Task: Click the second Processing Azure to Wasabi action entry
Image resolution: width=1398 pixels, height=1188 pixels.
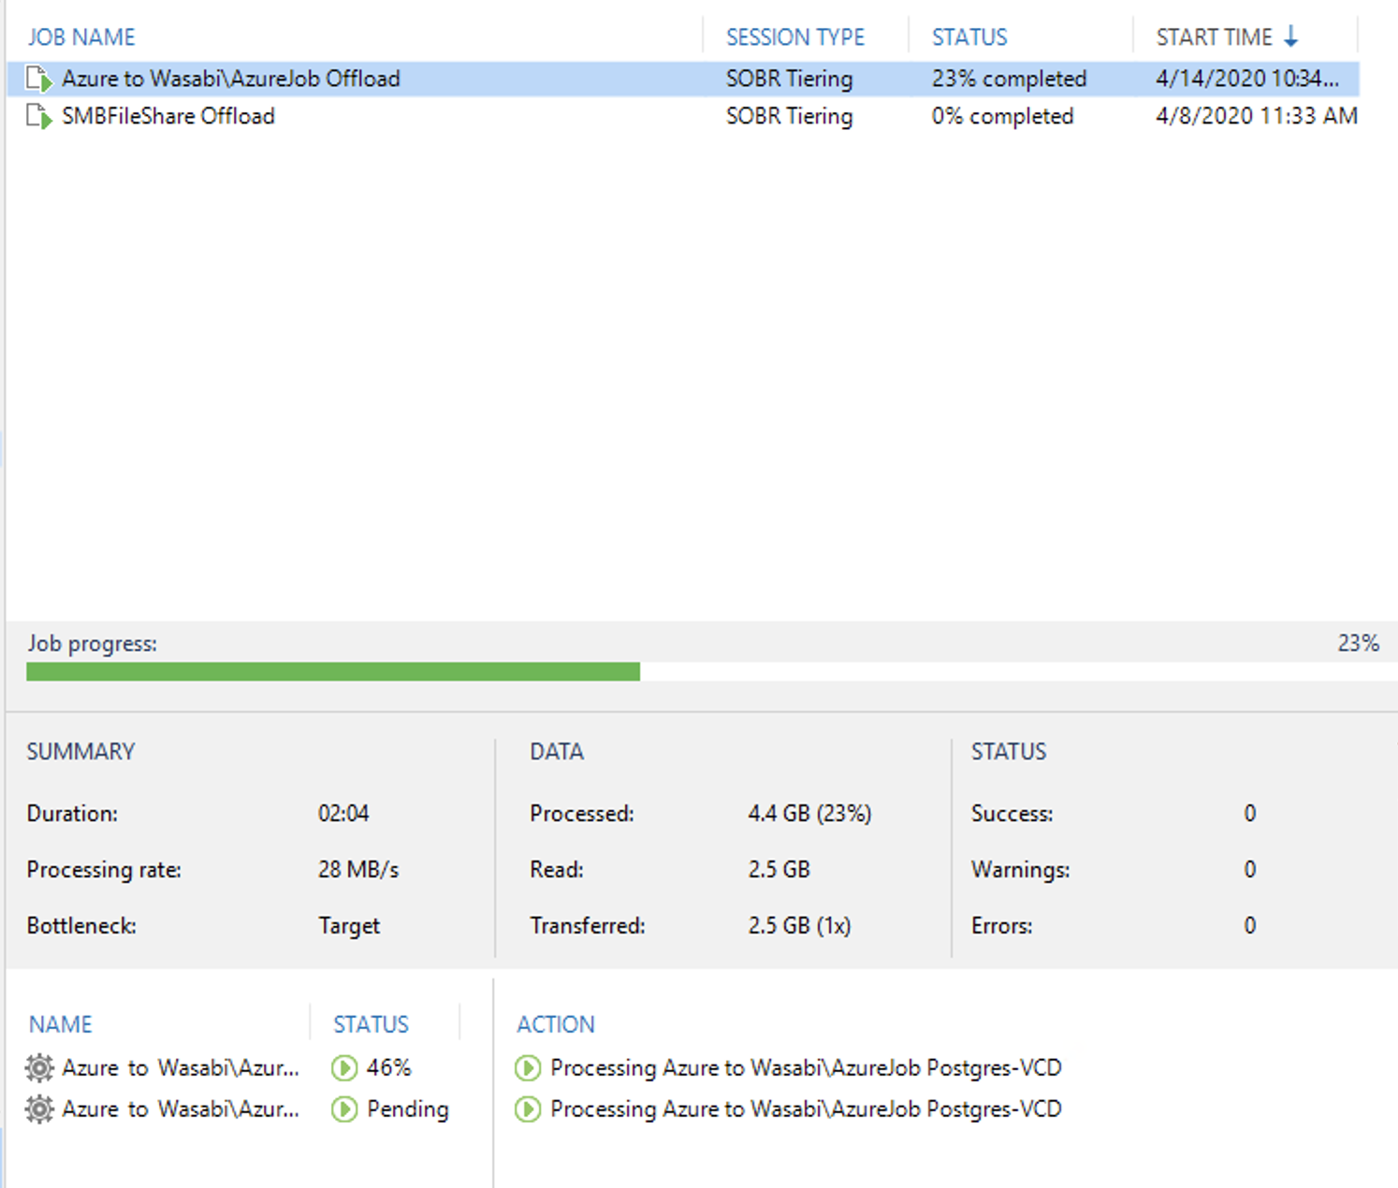Action: coord(806,1108)
